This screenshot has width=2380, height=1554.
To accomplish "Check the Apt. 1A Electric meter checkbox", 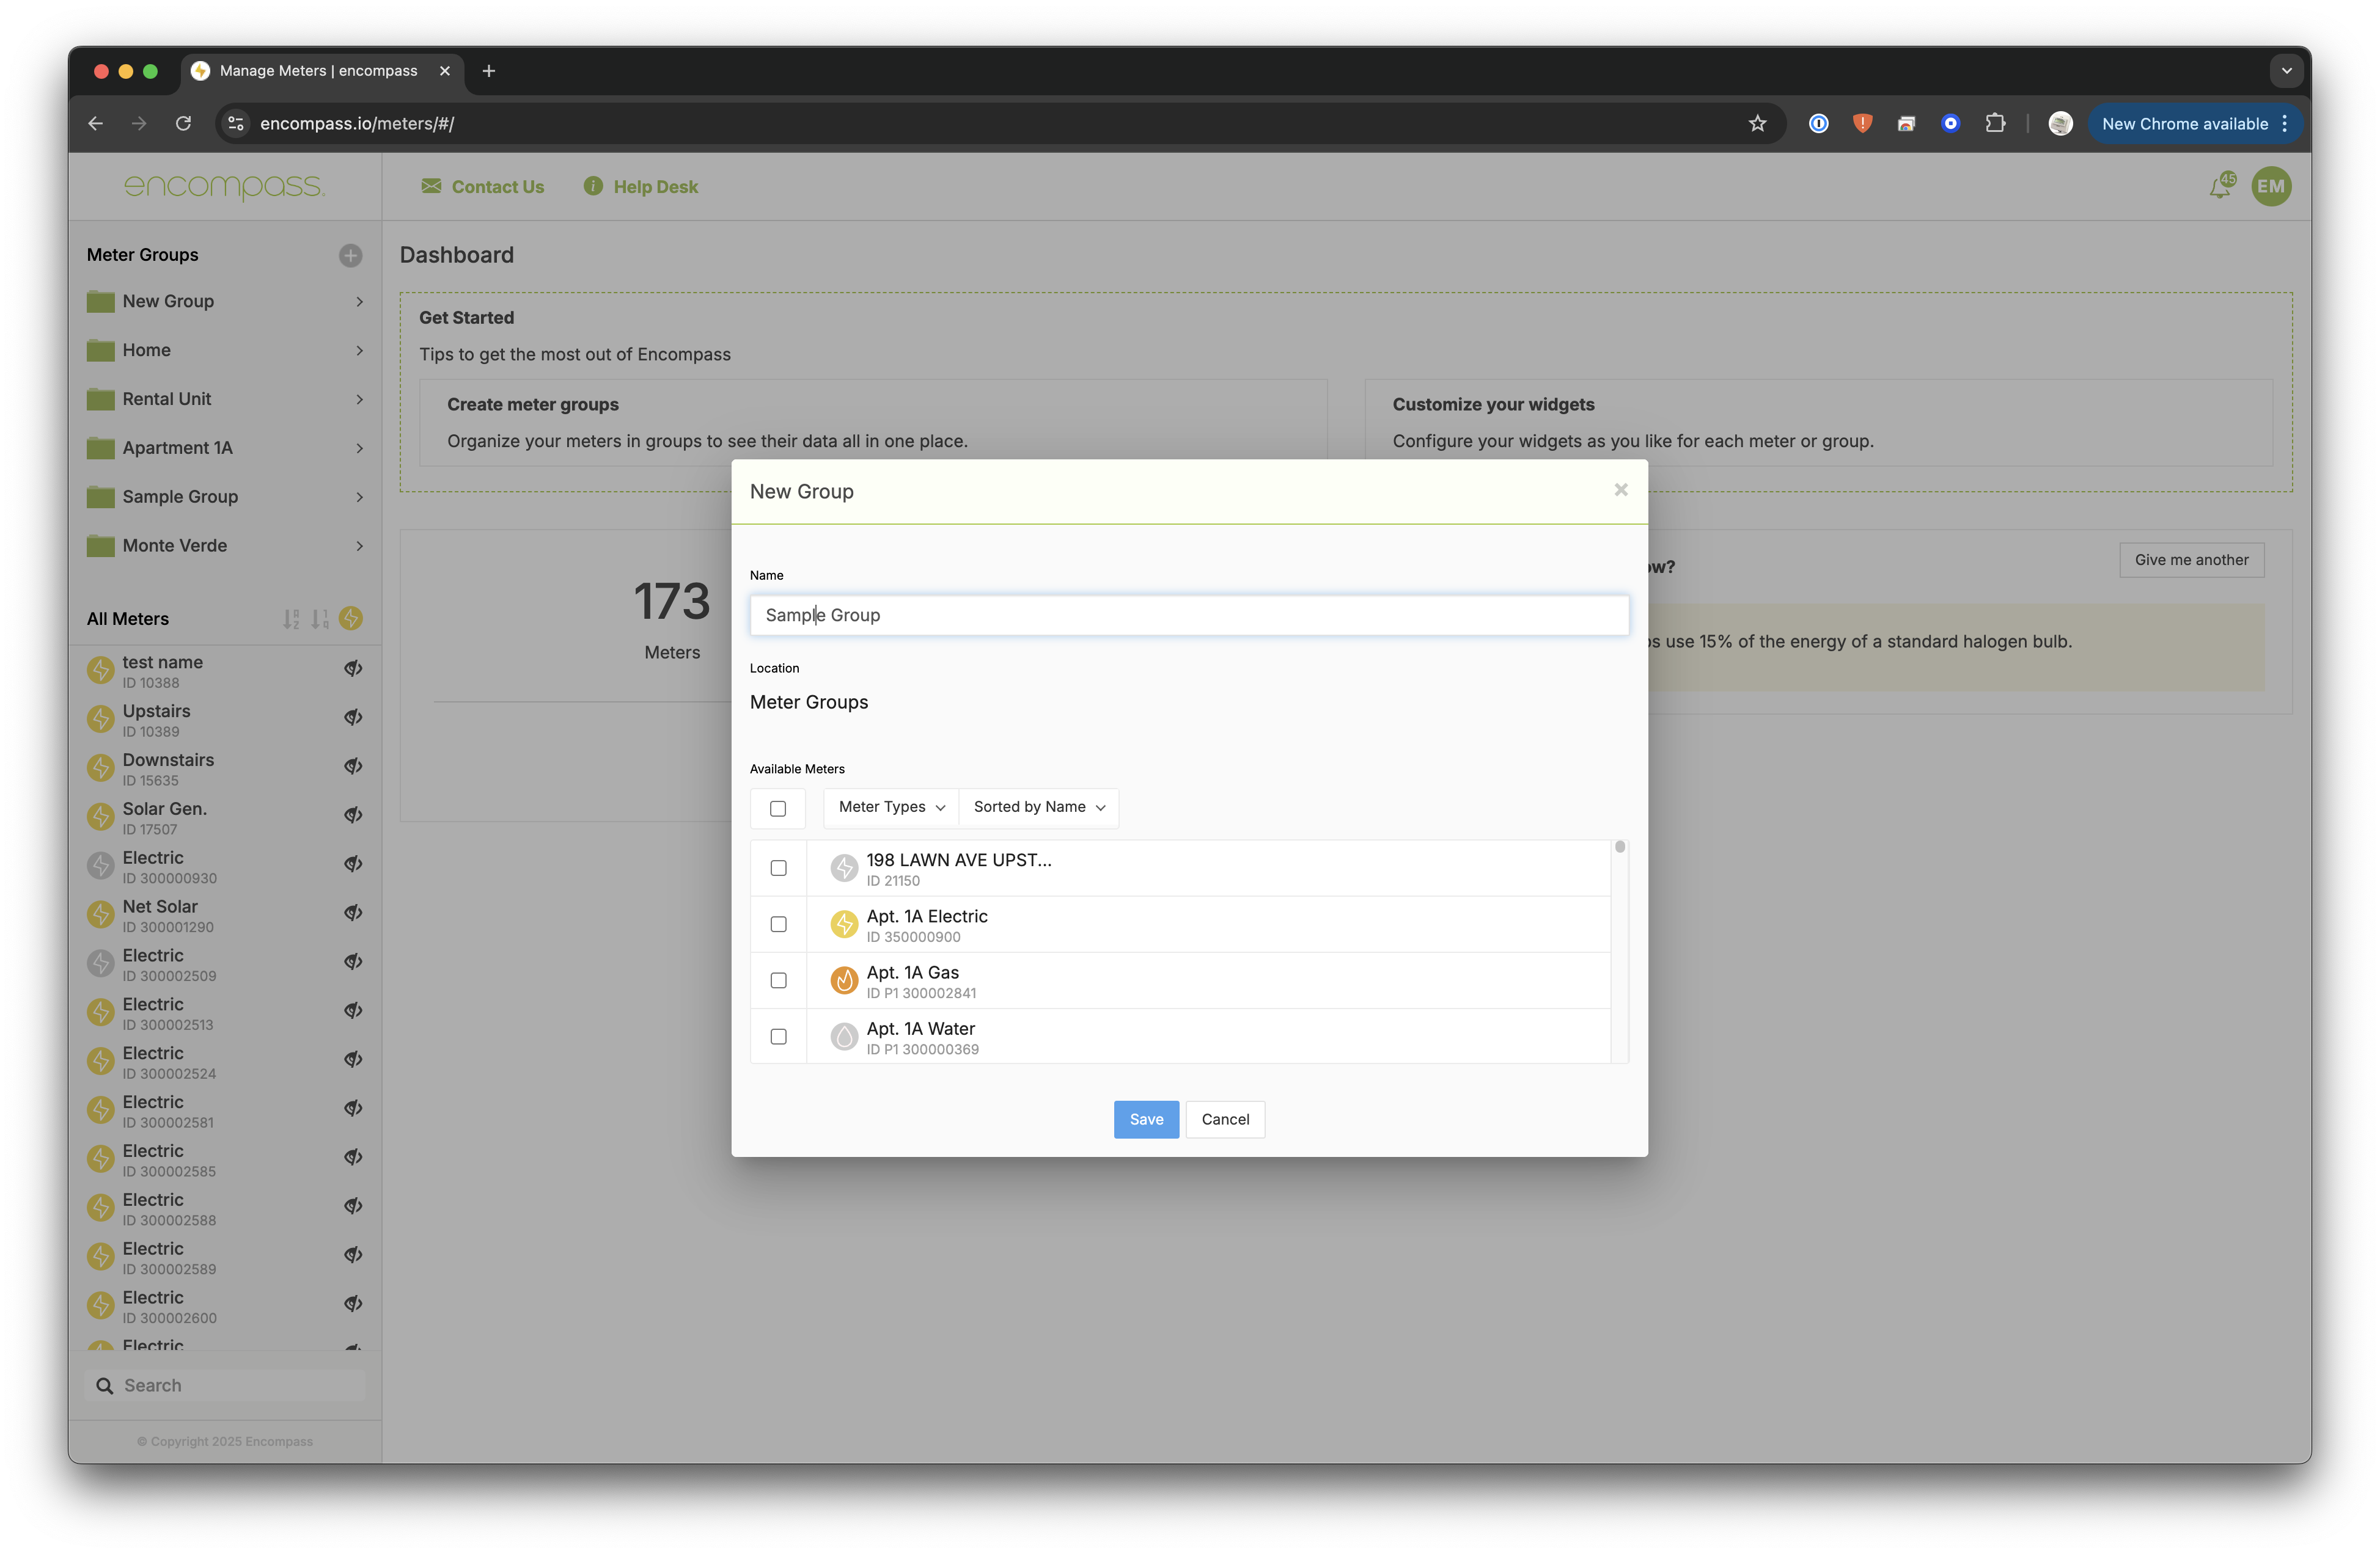I will [778, 924].
